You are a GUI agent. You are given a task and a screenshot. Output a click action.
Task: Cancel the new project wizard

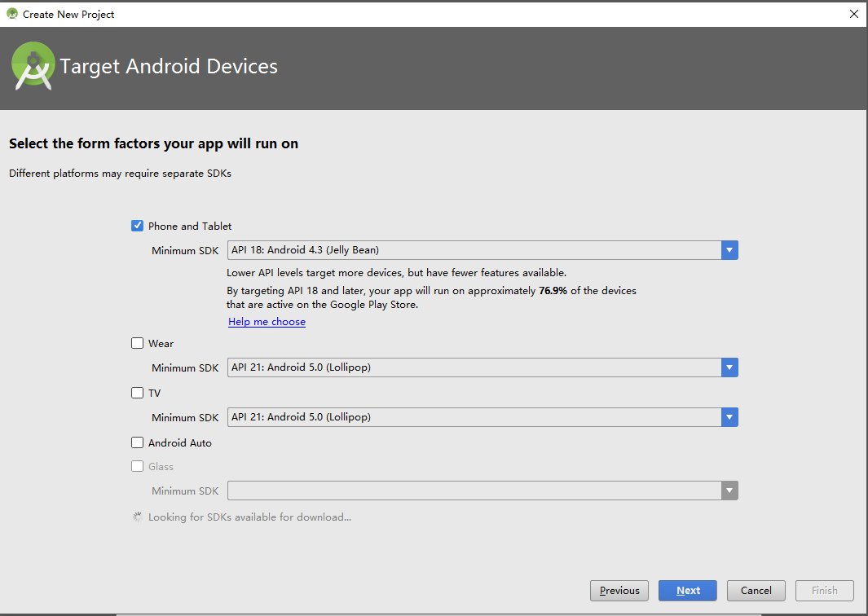756,590
